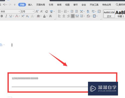125x98 pixels.
Task: Click the tab stops grid icon
Action: [99, 11]
